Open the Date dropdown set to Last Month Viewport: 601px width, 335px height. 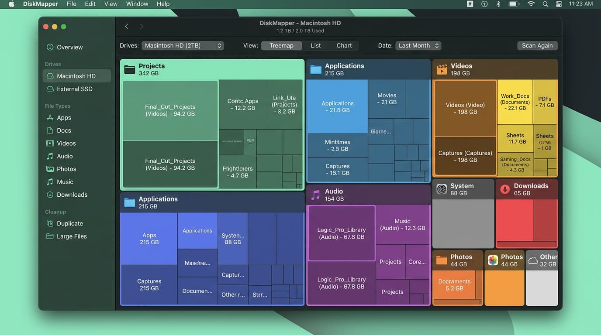tap(418, 46)
